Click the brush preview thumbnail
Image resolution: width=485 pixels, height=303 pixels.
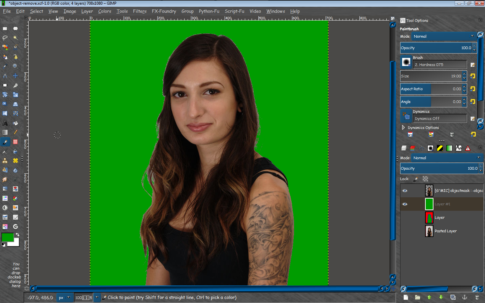point(406,62)
